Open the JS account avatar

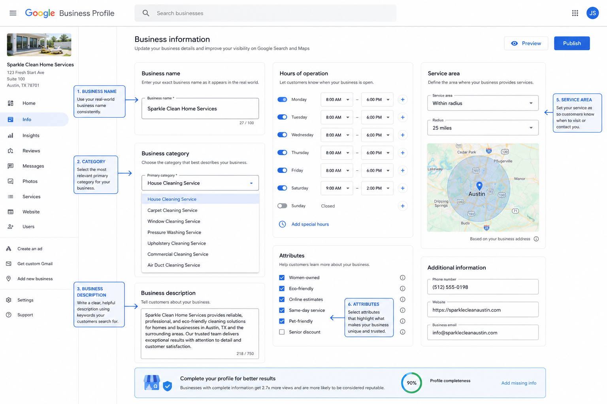[592, 13]
